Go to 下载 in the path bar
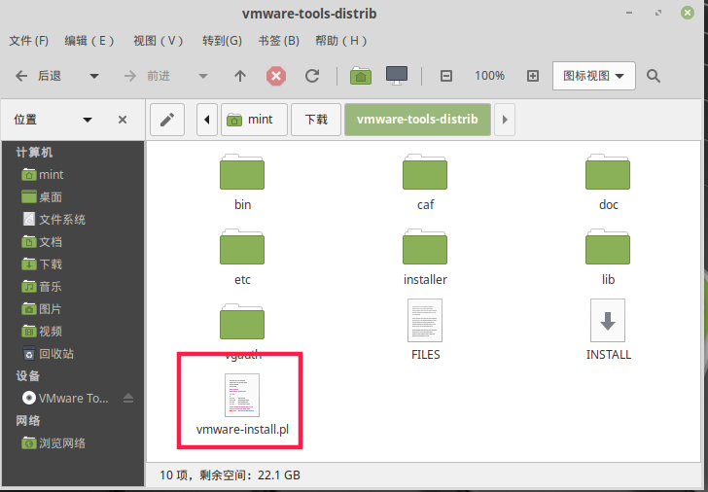The image size is (708, 492). point(316,120)
